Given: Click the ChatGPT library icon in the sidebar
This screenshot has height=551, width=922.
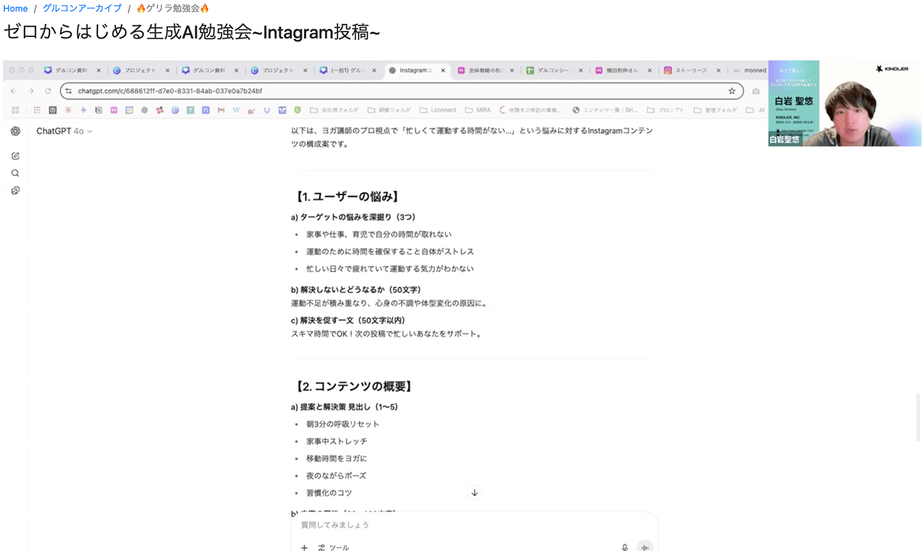Looking at the screenshot, I should [15, 190].
